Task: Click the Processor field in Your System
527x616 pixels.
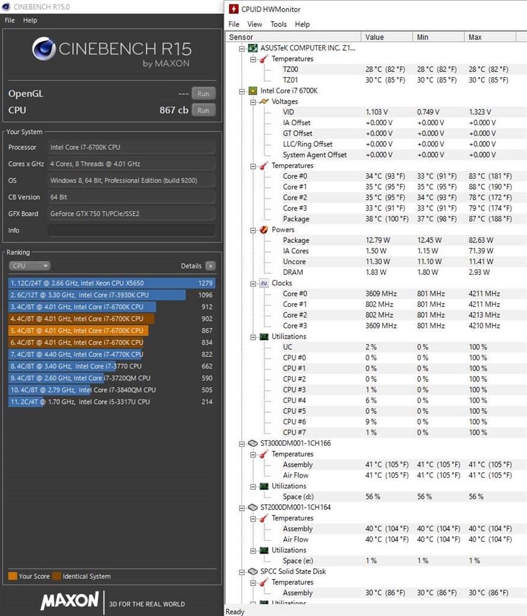Action: point(132,147)
